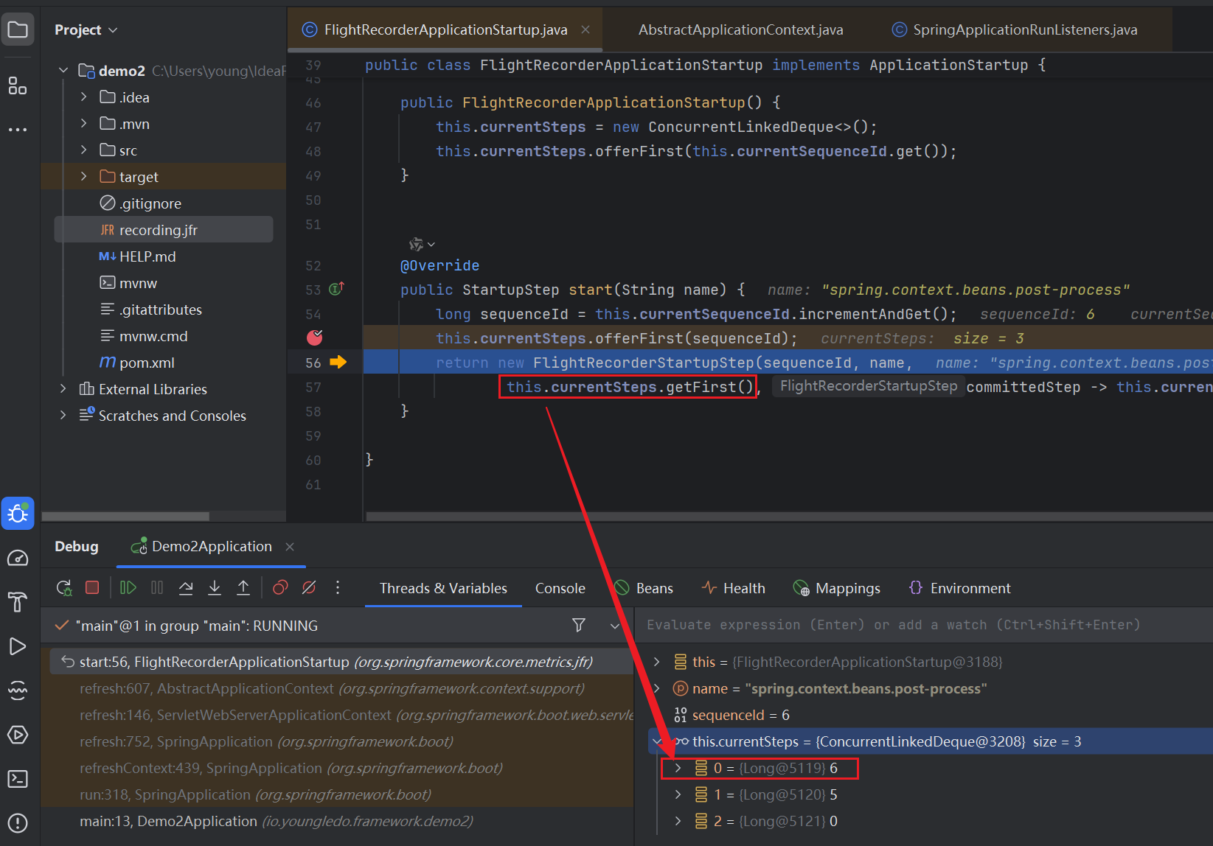View breakpoints red circles icon
Viewport: 1213px width, 846px height.
[280, 587]
